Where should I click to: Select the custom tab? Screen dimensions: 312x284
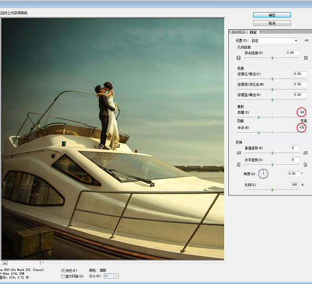[x=253, y=32]
